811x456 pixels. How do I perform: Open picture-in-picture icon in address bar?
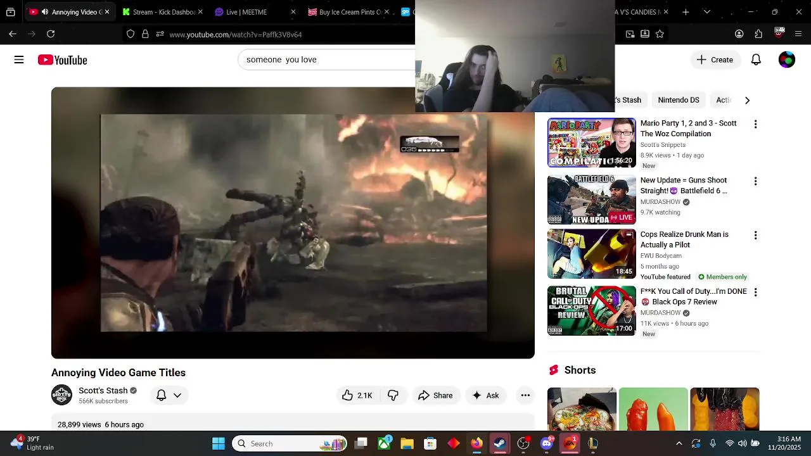pyautogui.click(x=630, y=34)
